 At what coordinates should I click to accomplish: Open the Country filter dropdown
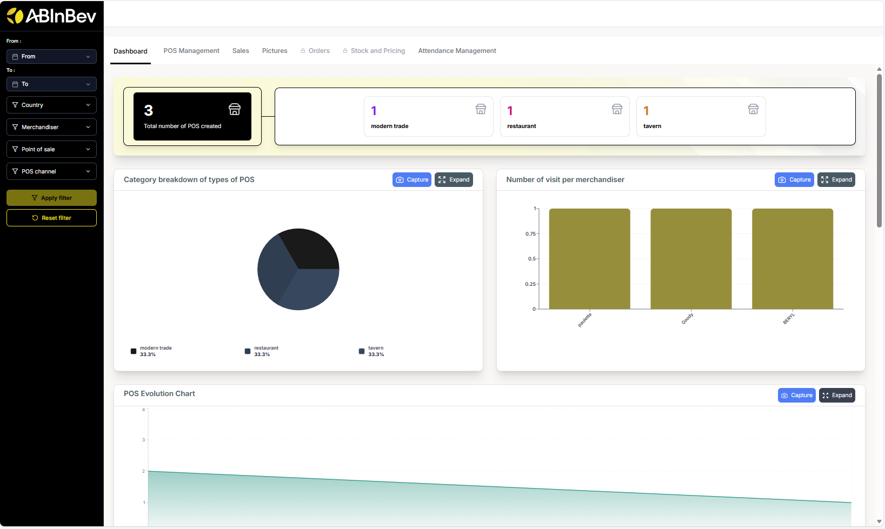pyautogui.click(x=51, y=105)
